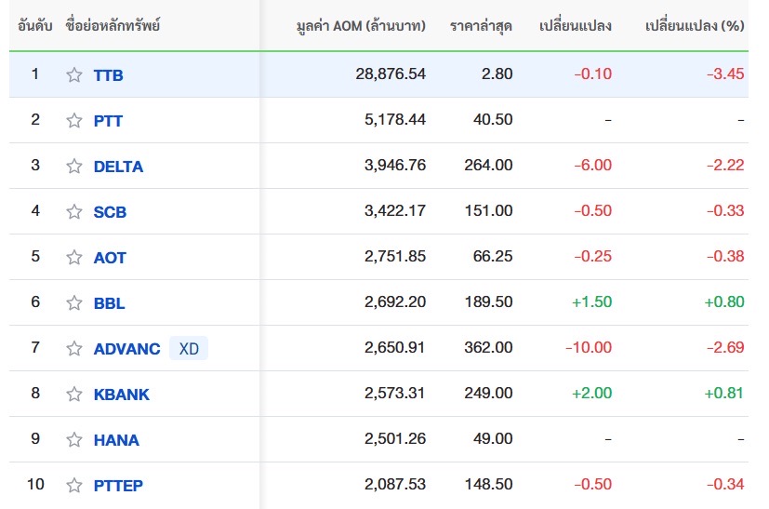Click the percent change -3.45
This screenshot has height=509, width=769.
[x=725, y=74]
